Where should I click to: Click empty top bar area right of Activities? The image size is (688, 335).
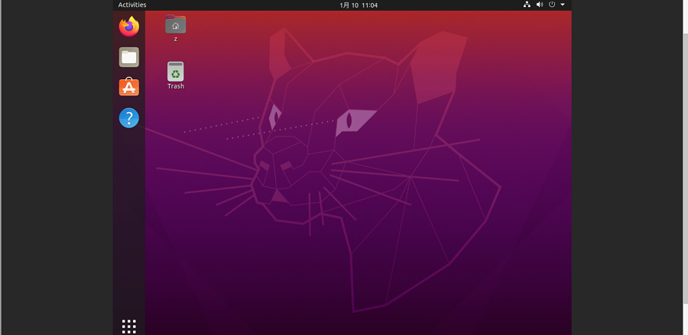(x=229, y=5)
